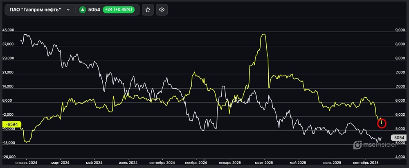Select март 2025 on the time axis
The height and width of the screenshot is (168, 409).
pos(263,162)
